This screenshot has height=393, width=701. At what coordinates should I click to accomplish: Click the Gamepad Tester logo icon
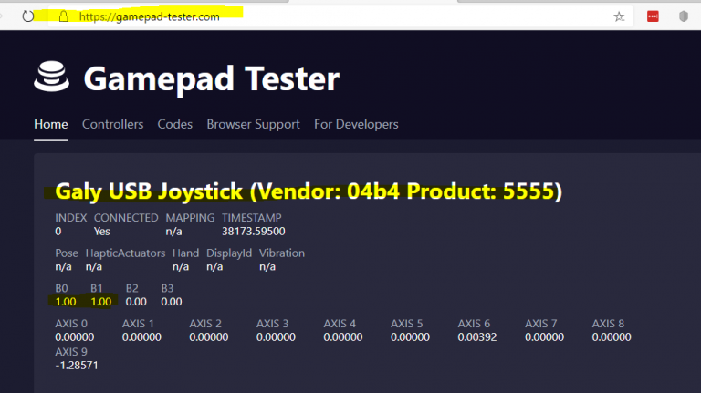52,77
